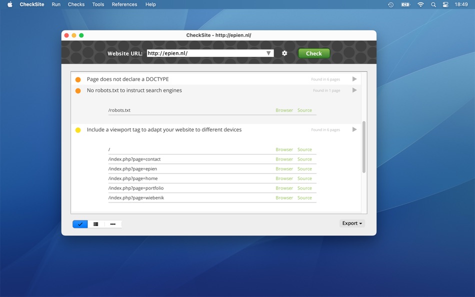Toggle the robots.txt issue disclosure triangle

coord(354,90)
